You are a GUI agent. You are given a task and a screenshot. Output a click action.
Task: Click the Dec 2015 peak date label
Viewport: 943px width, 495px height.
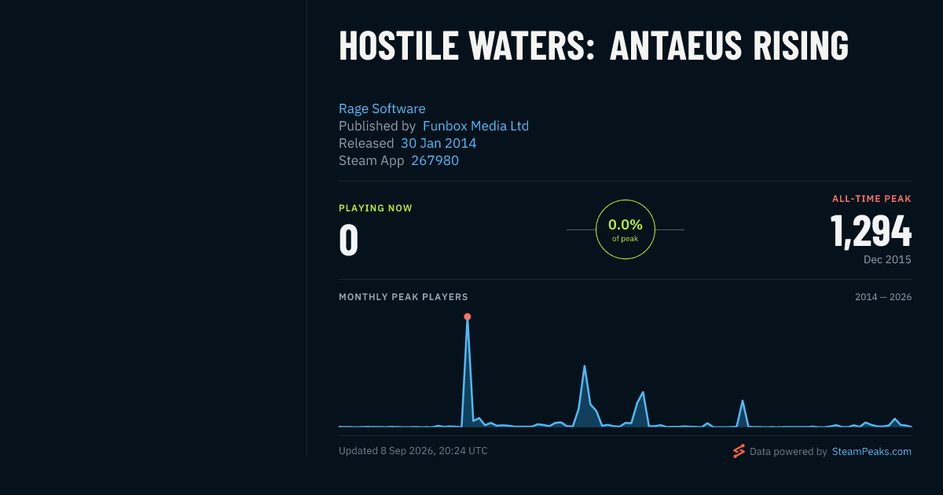click(887, 259)
